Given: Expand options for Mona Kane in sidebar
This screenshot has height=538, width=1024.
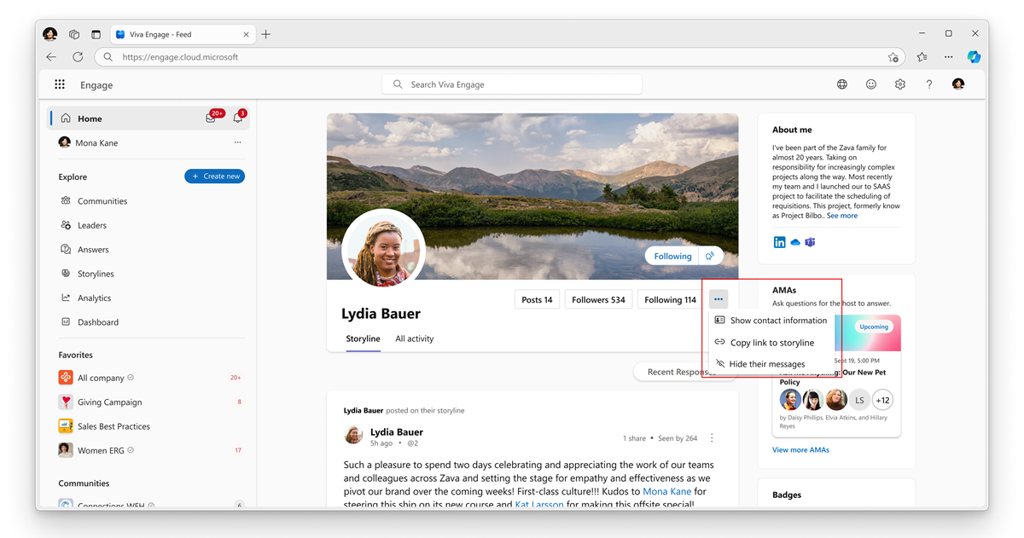Looking at the screenshot, I should click(x=237, y=142).
